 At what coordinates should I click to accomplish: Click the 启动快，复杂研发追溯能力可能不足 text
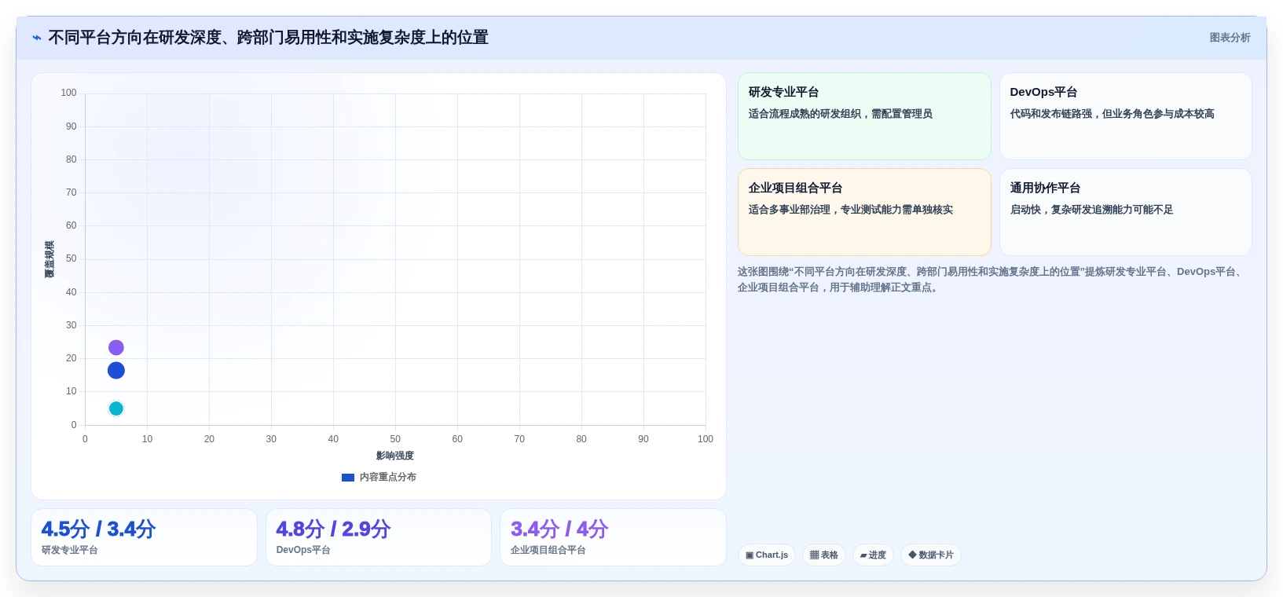click(x=1091, y=210)
